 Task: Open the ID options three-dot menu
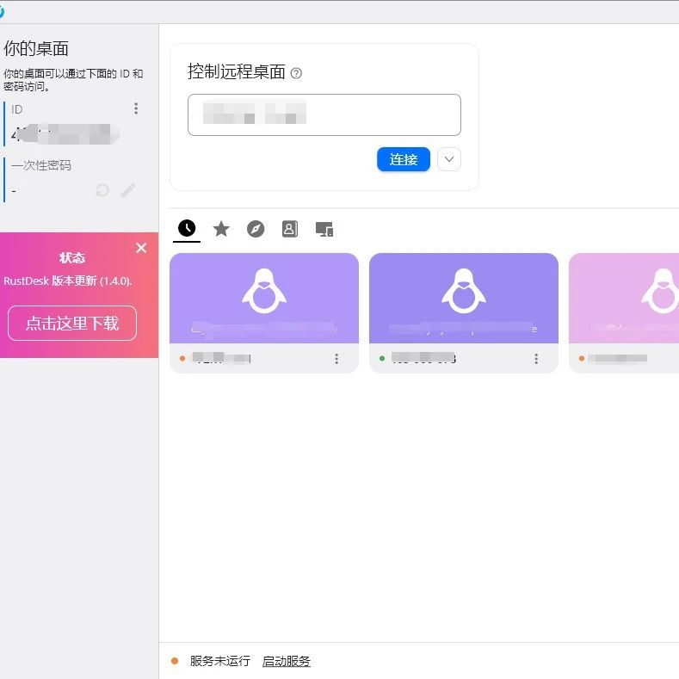[x=136, y=108]
